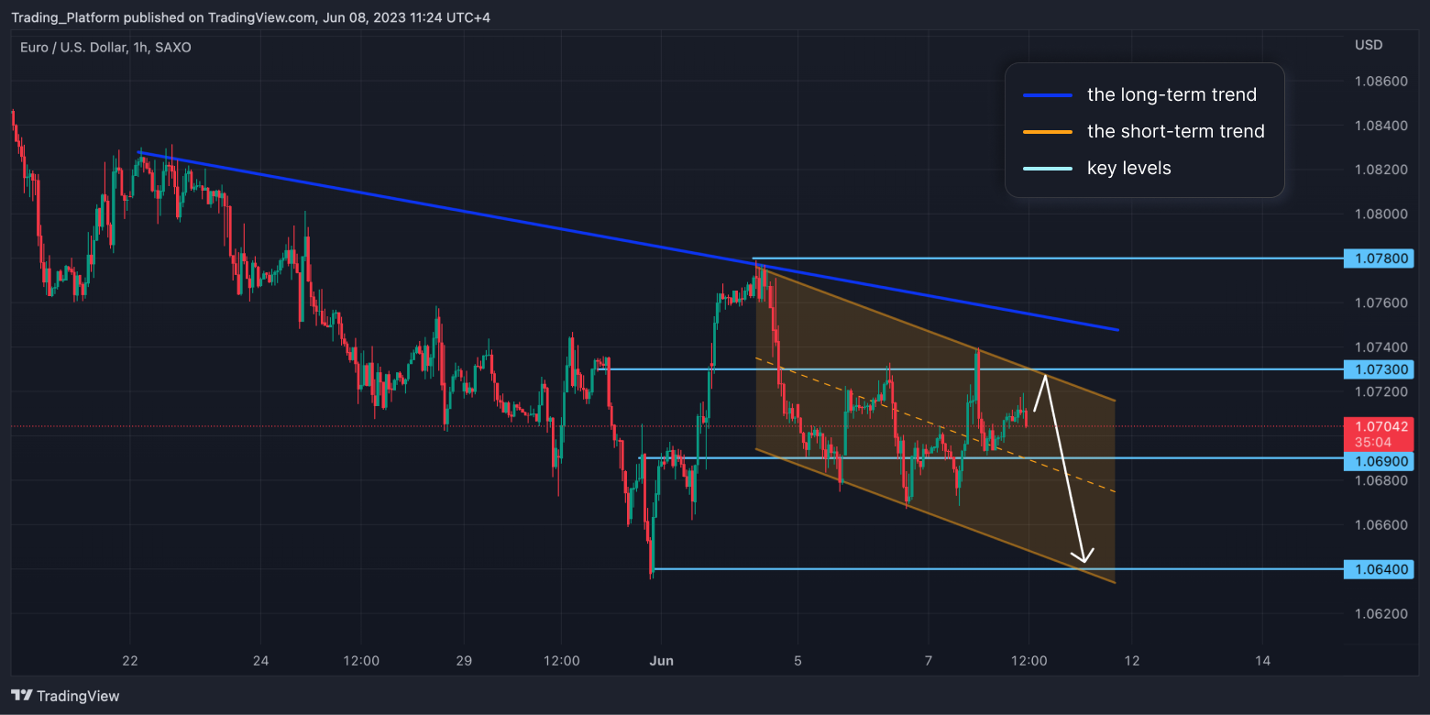Click the date 22 on time axis

point(130,661)
